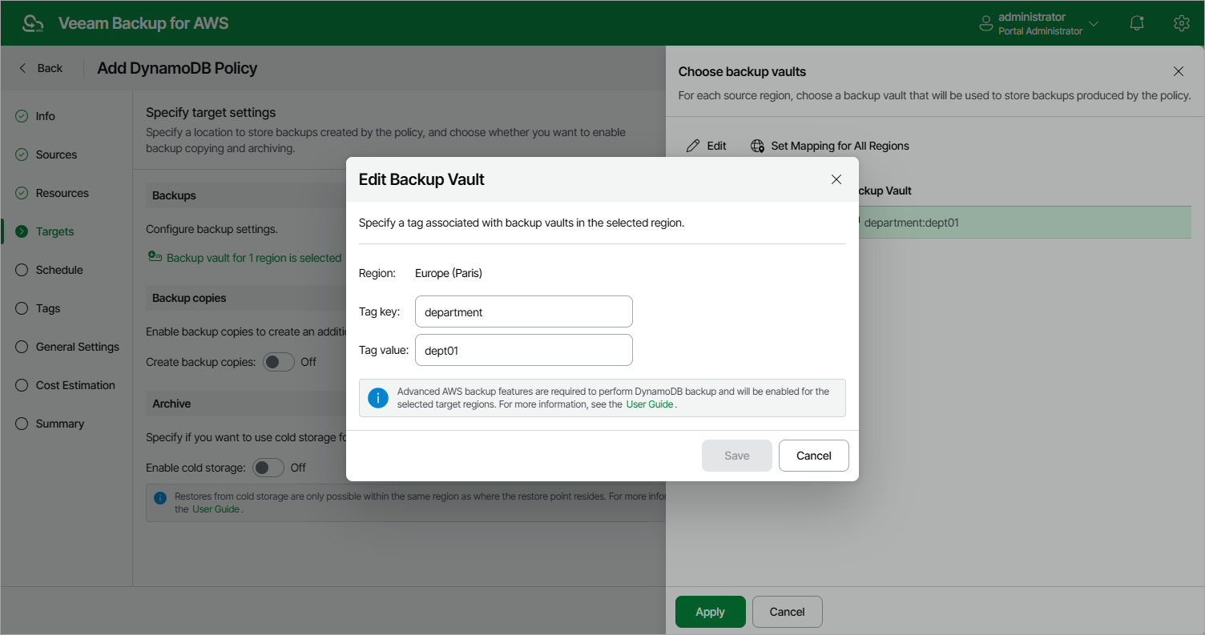Click Set Mapping for All Regions
Viewport: 1205px width, 635px height.
pyautogui.click(x=830, y=146)
